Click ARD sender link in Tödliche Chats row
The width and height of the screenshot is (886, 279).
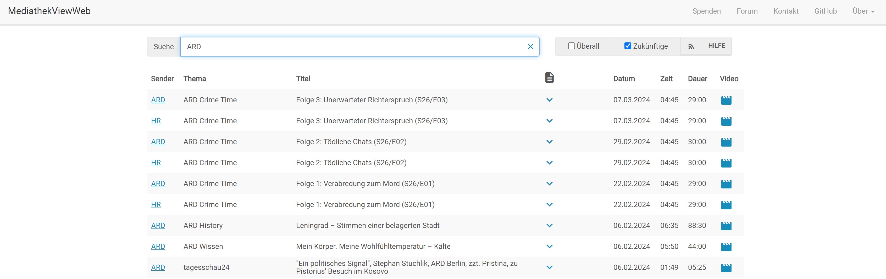[x=158, y=142]
